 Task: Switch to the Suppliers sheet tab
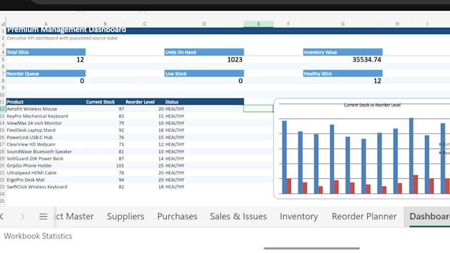(126, 216)
